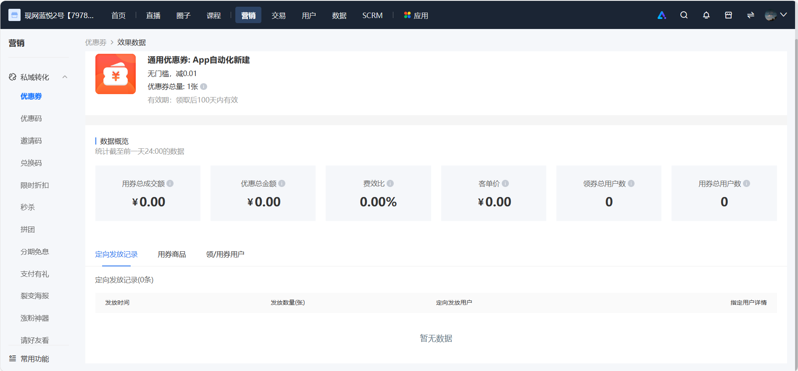Click the 优惠券 breadcrumb link
Image resolution: width=798 pixels, height=371 pixels.
click(96, 42)
